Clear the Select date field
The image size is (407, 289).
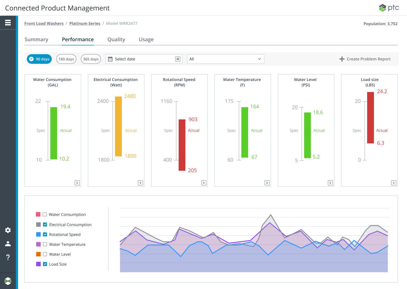(178, 59)
